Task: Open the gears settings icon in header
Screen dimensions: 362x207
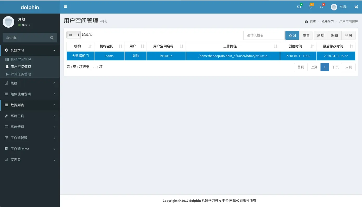Action: point(356,7)
